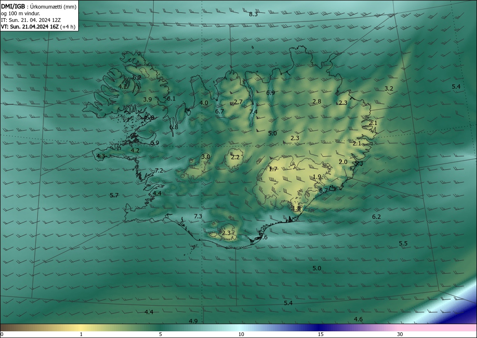The height and width of the screenshot is (338, 477).
Task: Select the 3.0 value on the glacier
Action: [206, 156]
